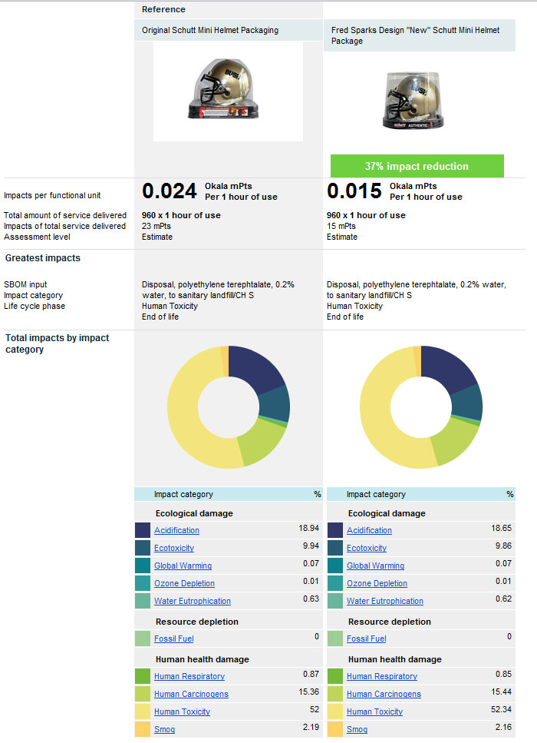Screen dimensions: 537x743
Task: Click Global Warming color swatch in Original packaging table
Action: click(143, 566)
